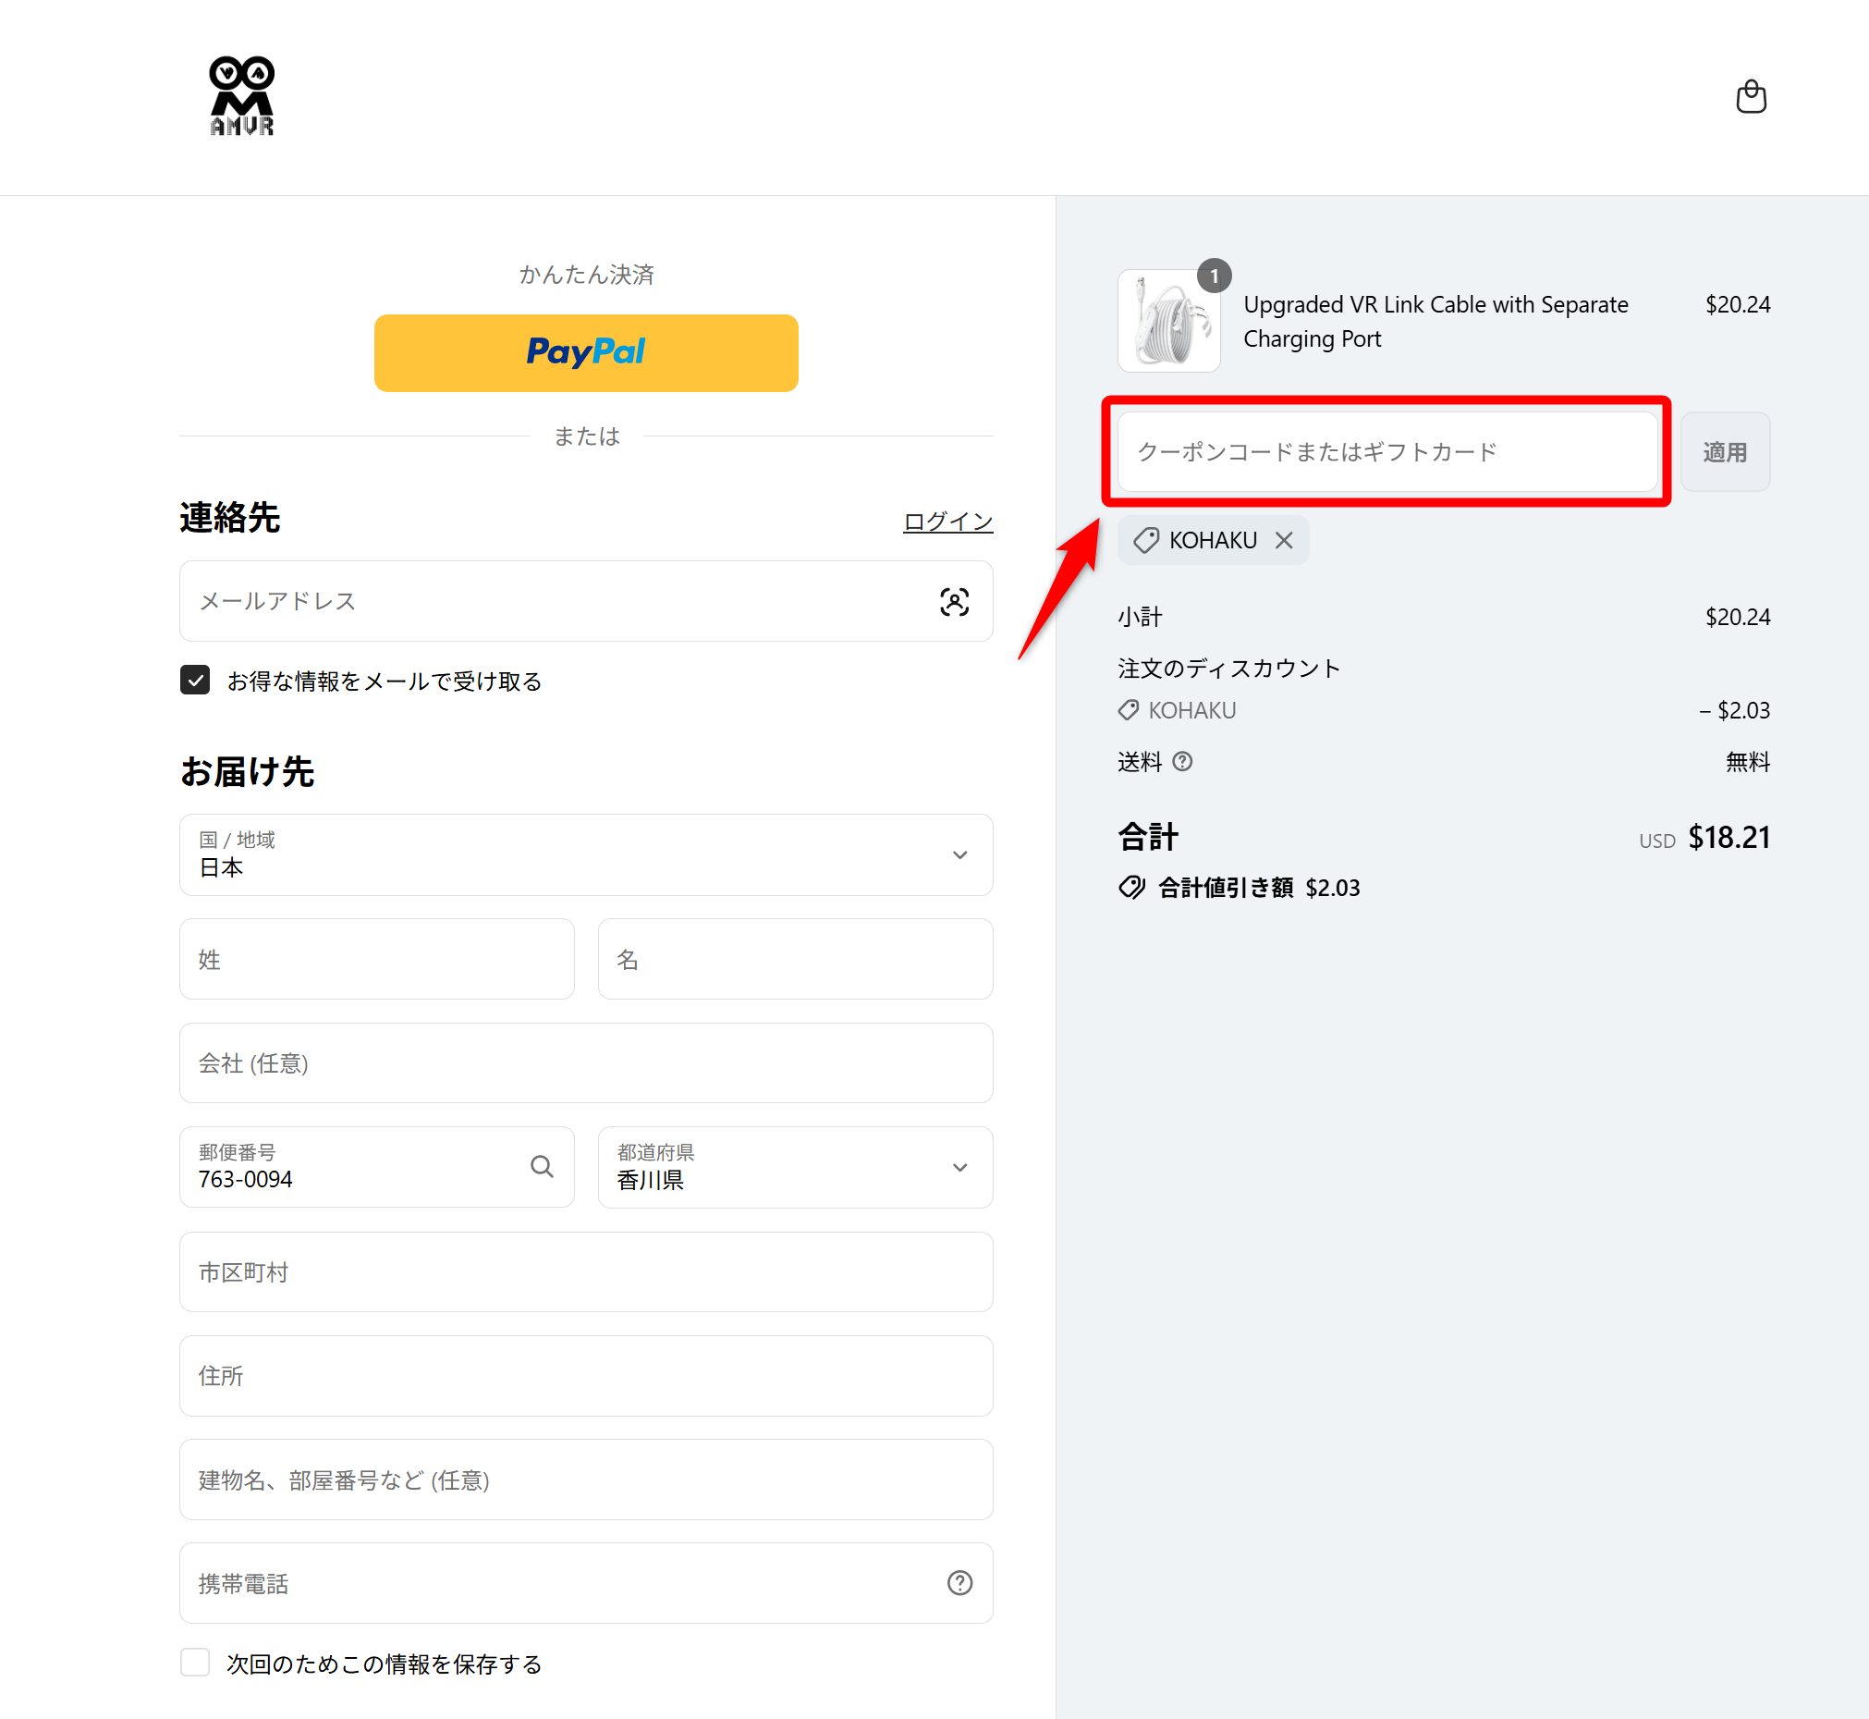Focus the 郵便番号 postal code field
The height and width of the screenshot is (1719, 1869).
point(376,1167)
